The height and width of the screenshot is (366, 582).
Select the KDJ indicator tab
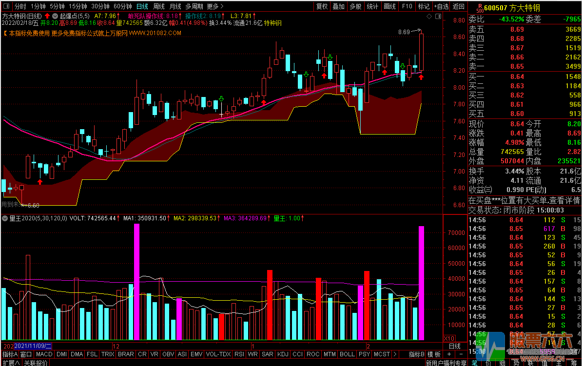pos(283,354)
